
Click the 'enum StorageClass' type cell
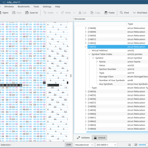pos(138,77)
